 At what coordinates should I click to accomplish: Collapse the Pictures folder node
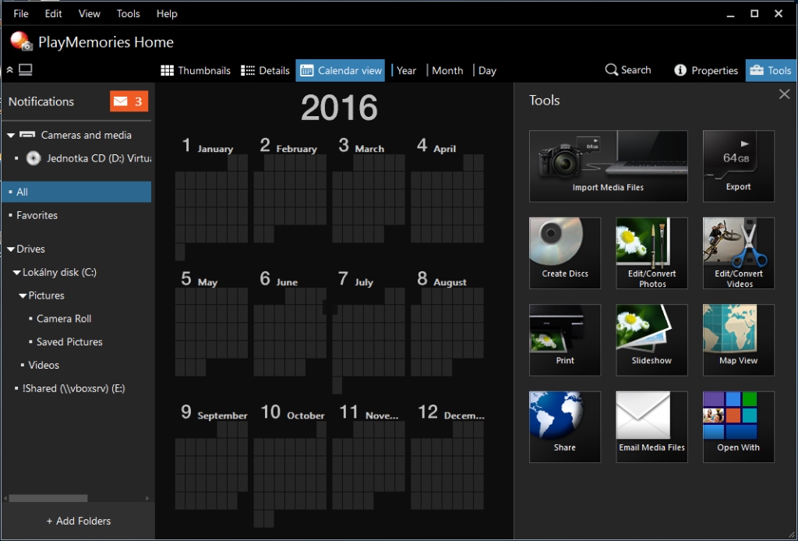point(23,296)
